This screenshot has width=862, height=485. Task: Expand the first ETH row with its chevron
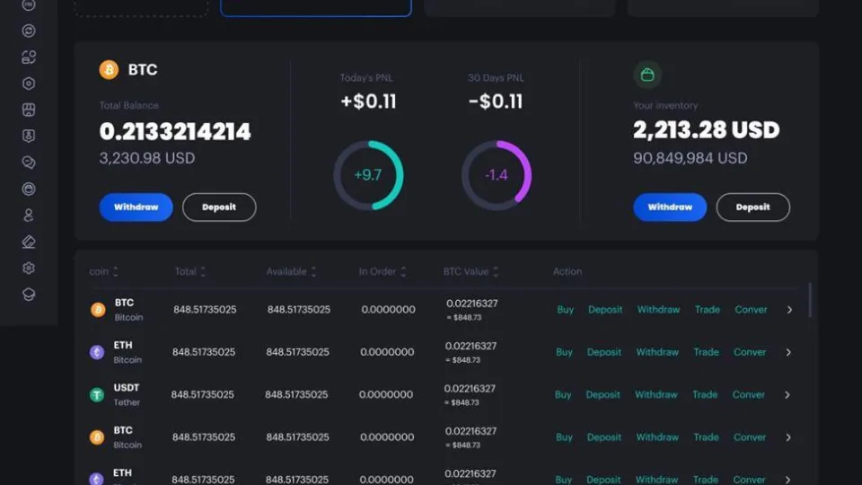pyautogui.click(x=788, y=352)
